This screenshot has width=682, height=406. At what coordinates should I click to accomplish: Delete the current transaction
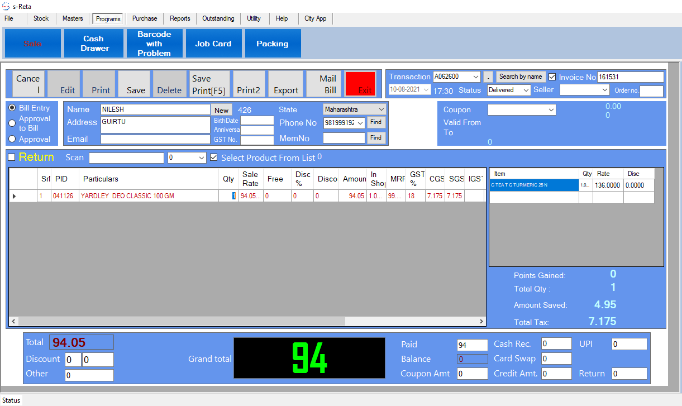pos(170,83)
